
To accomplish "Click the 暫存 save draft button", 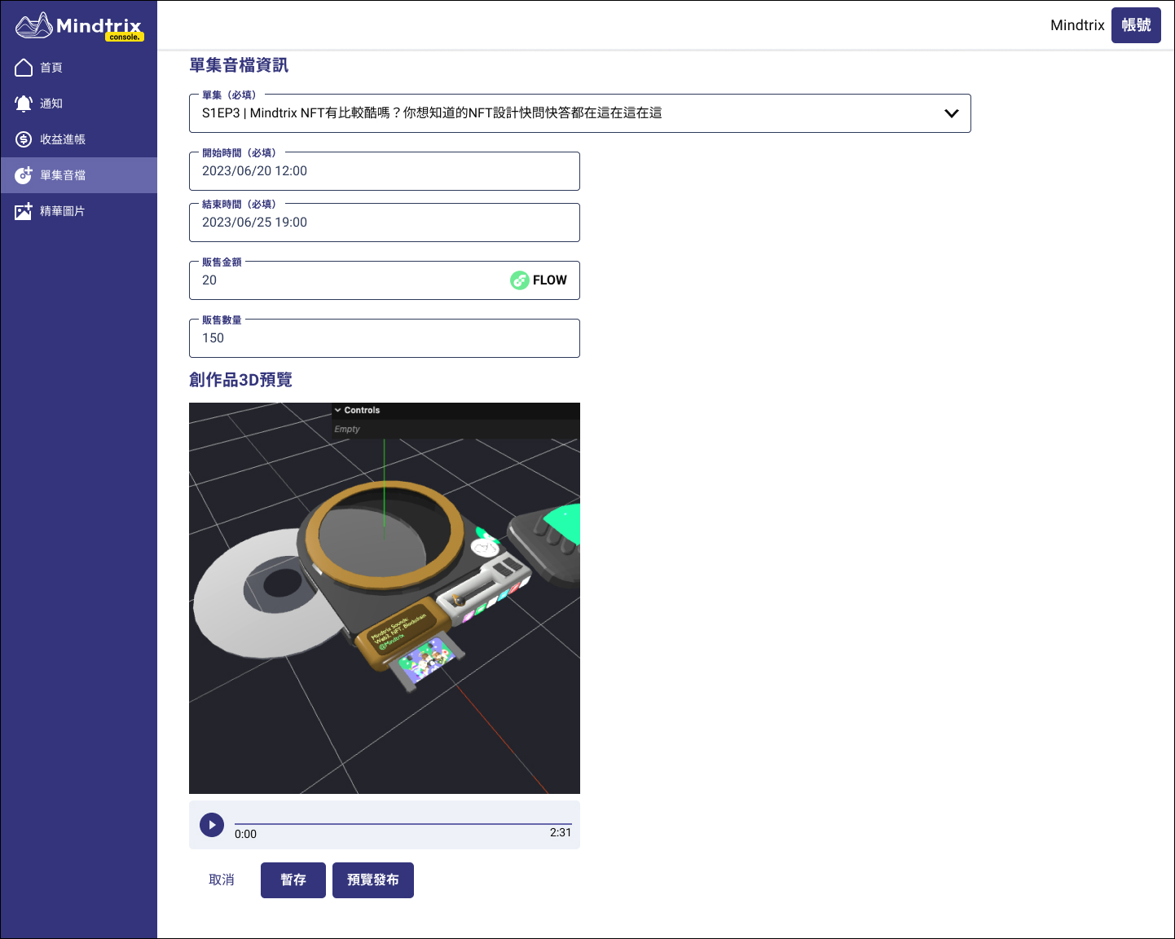I will tap(293, 880).
